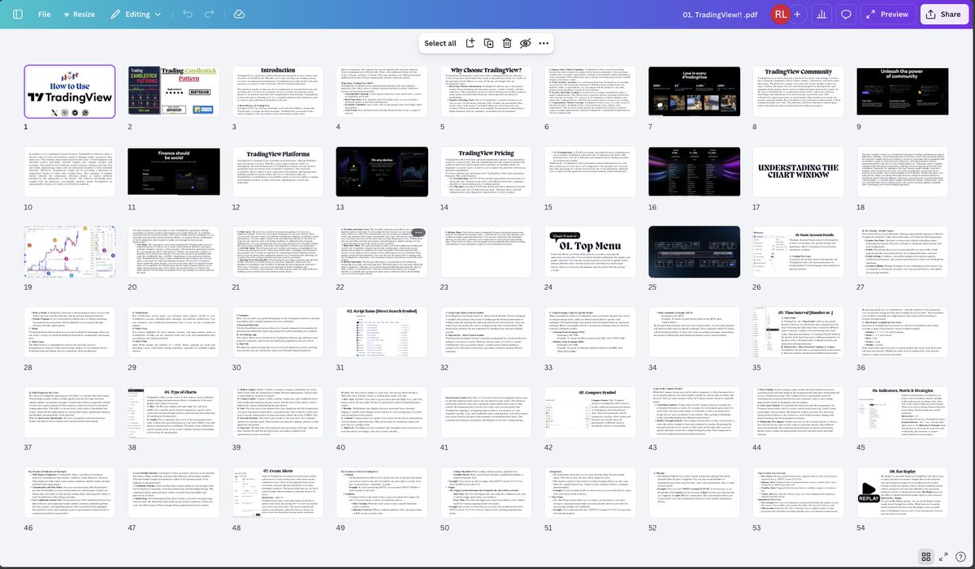975x569 pixels.
Task: Select the Finance should be social thumbnail
Action: 173,170
